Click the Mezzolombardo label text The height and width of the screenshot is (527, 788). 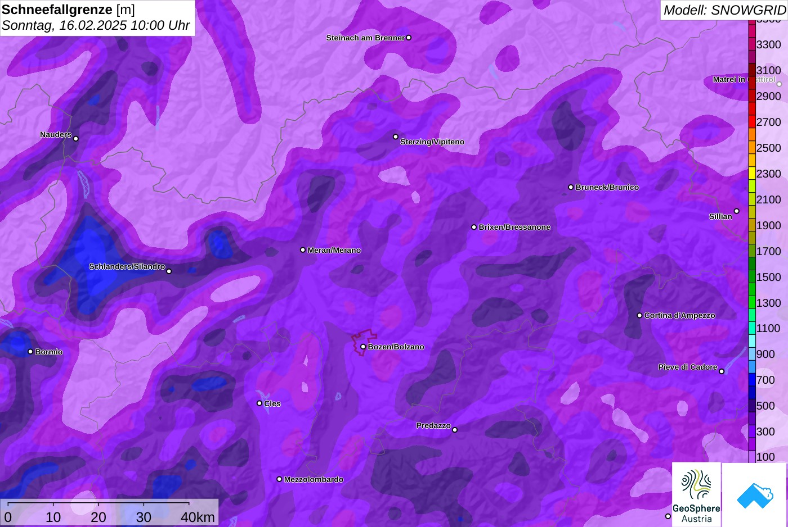[x=314, y=479]
